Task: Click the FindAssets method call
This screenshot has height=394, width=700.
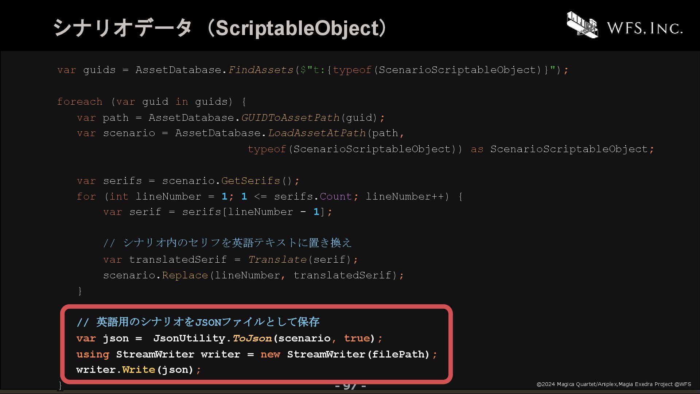Action: (x=261, y=70)
